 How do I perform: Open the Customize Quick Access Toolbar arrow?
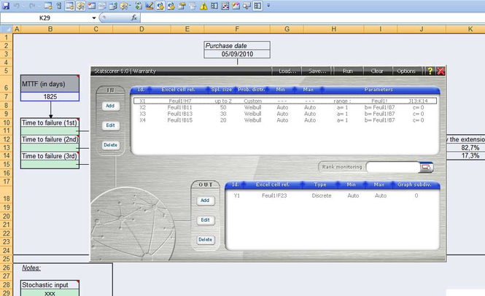click(x=268, y=6)
